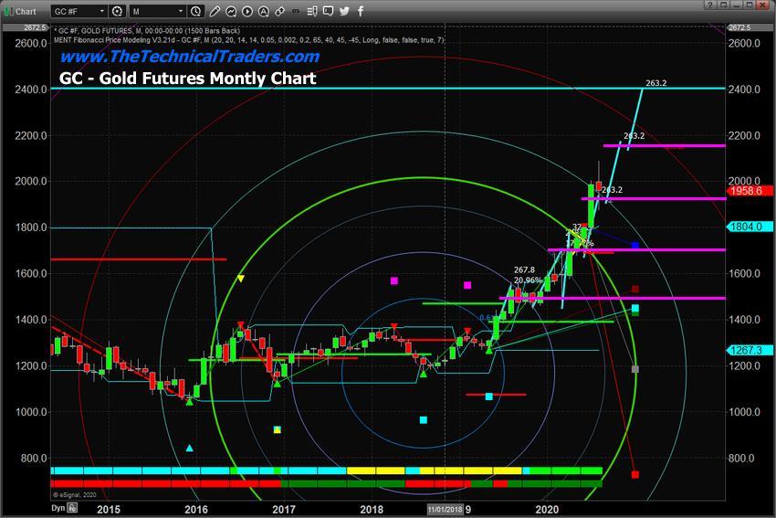This screenshot has height=518, width=776.
Task: Select the pencil drawing tool
Action: coord(215,11)
